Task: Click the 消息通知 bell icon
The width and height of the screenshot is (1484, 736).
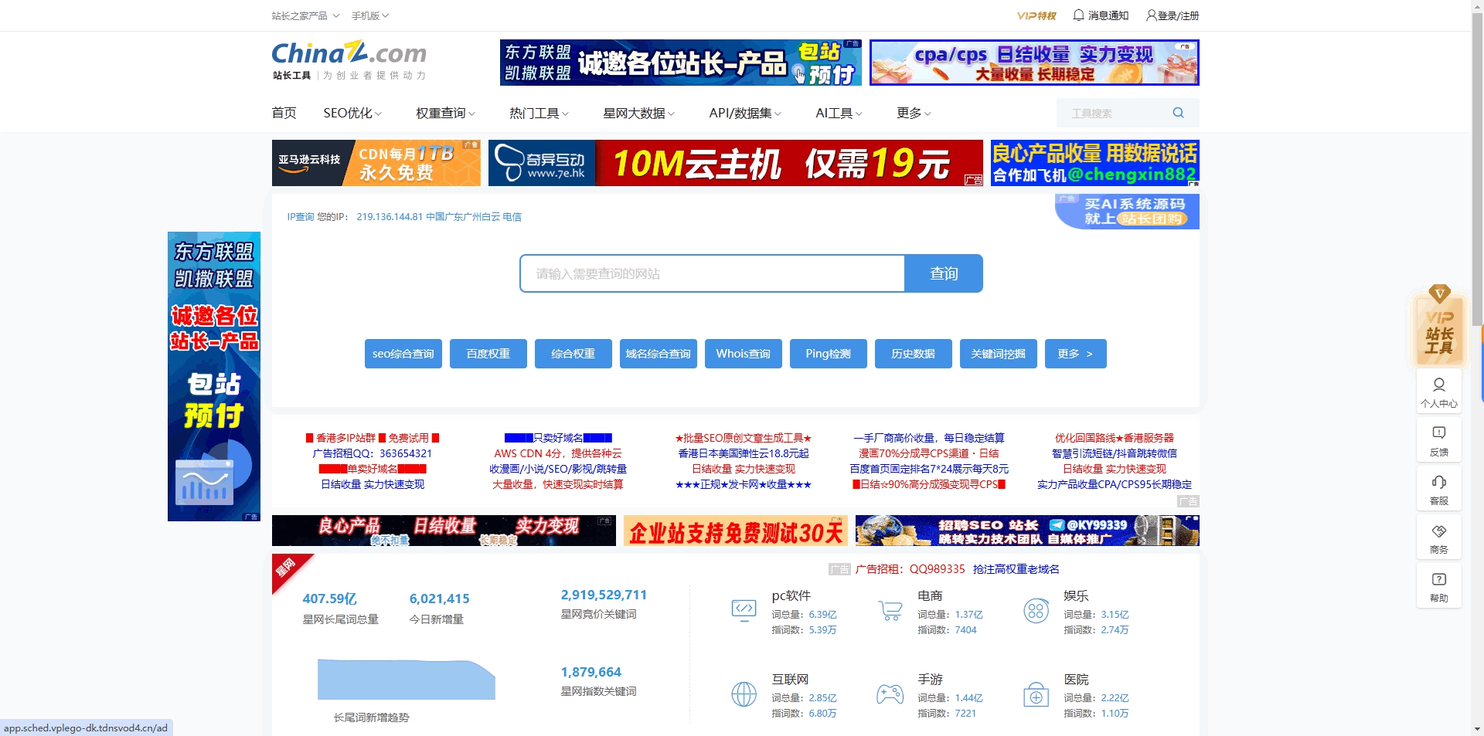Action: click(1079, 15)
